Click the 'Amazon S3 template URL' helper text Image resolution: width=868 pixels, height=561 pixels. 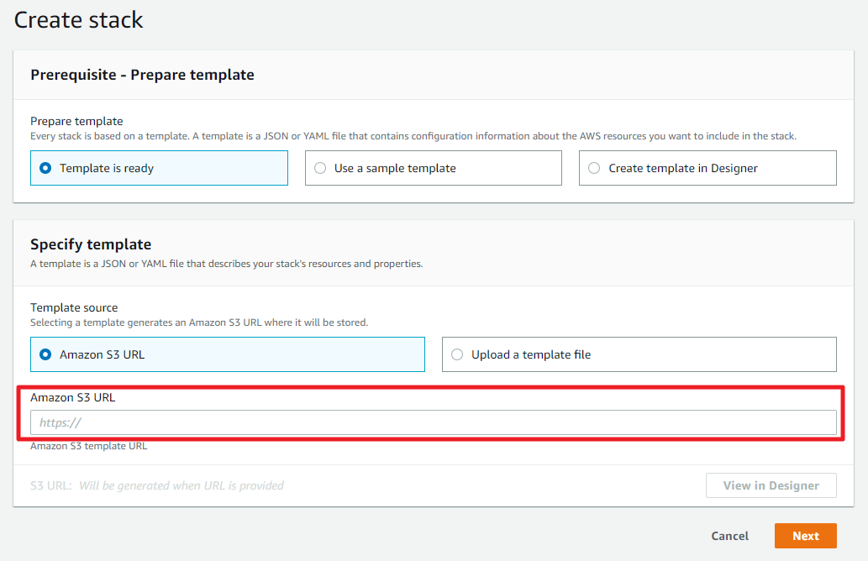click(88, 446)
